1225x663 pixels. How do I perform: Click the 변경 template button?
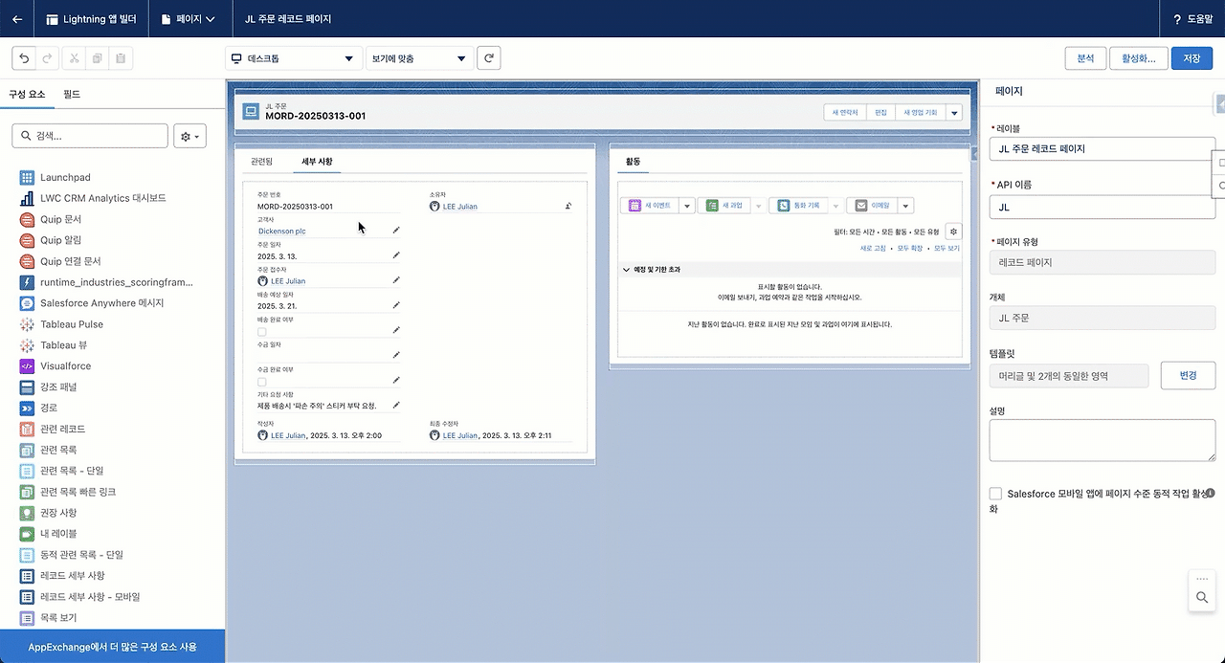coord(1188,375)
